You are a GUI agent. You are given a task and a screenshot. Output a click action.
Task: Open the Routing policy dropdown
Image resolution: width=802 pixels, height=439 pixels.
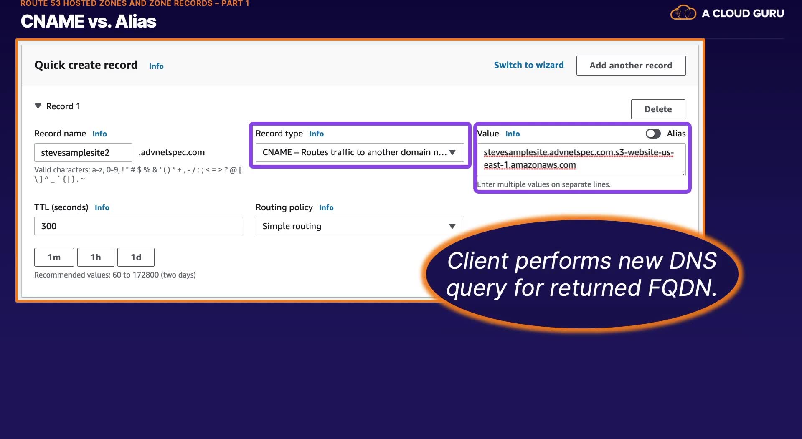(x=360, y=226)
